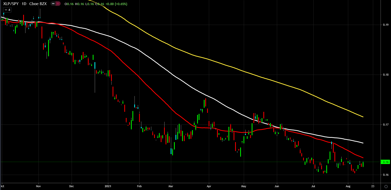Viewport: 391px width, 190px height.
Task: Click the Nov label on time axis
Action: (x=38, y=186)
